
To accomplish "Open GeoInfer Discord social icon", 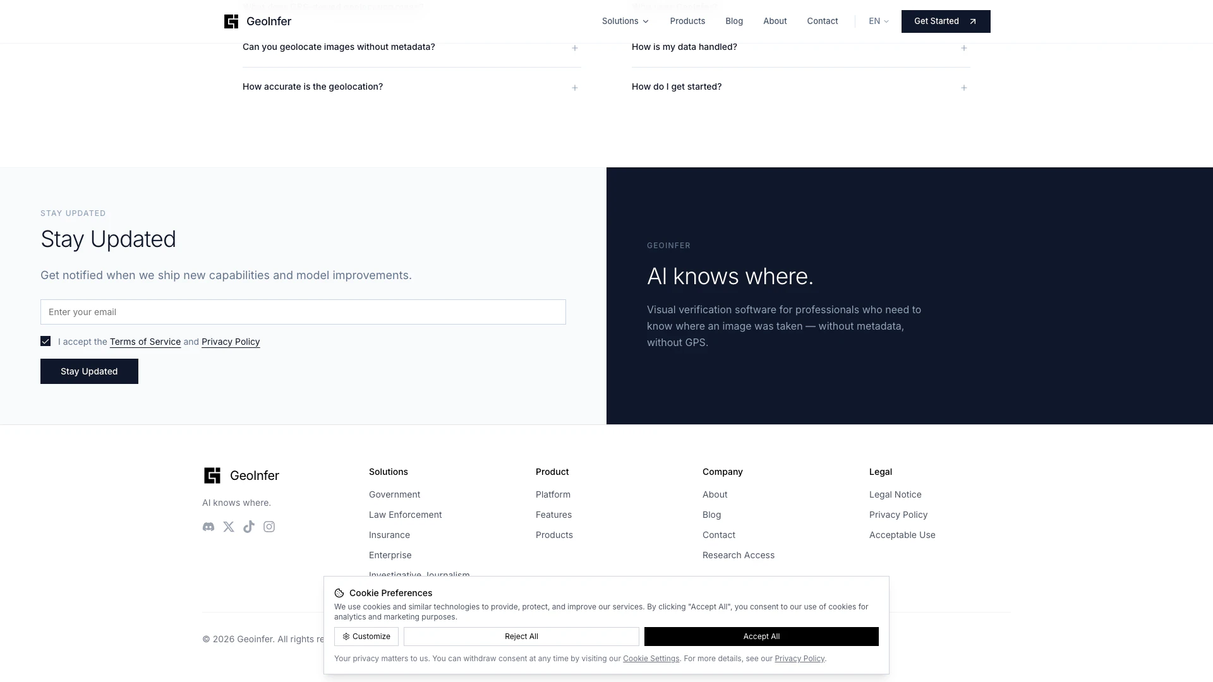I will point(208,527).
